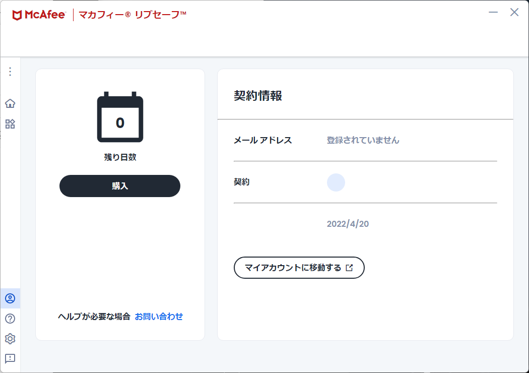529x373 pixels.
Task: Click the 契約情報 heading
Action: pyautogui.click(x=258, y=96)
